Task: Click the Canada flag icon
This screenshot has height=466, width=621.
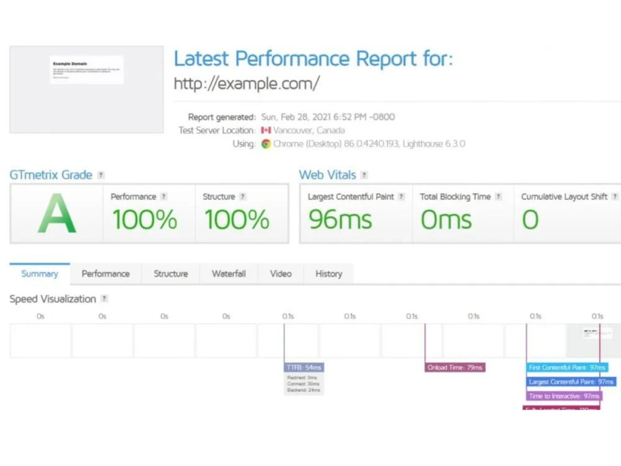Action: (266, 130)
